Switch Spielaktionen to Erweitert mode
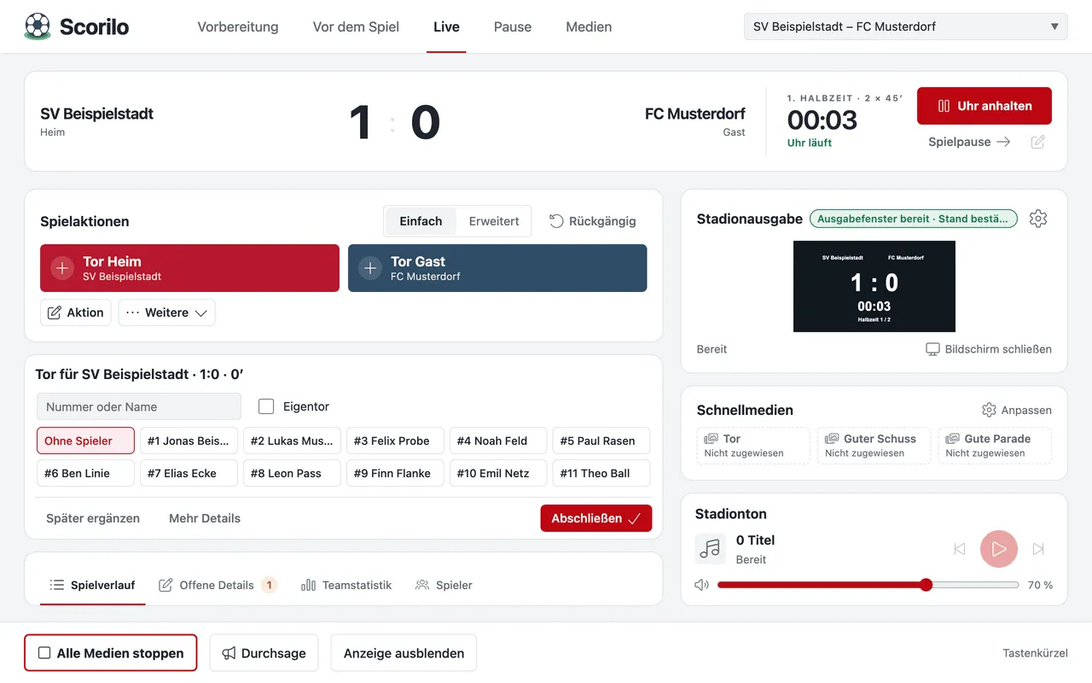This screenshot has width=1092, height=683. 494,221
